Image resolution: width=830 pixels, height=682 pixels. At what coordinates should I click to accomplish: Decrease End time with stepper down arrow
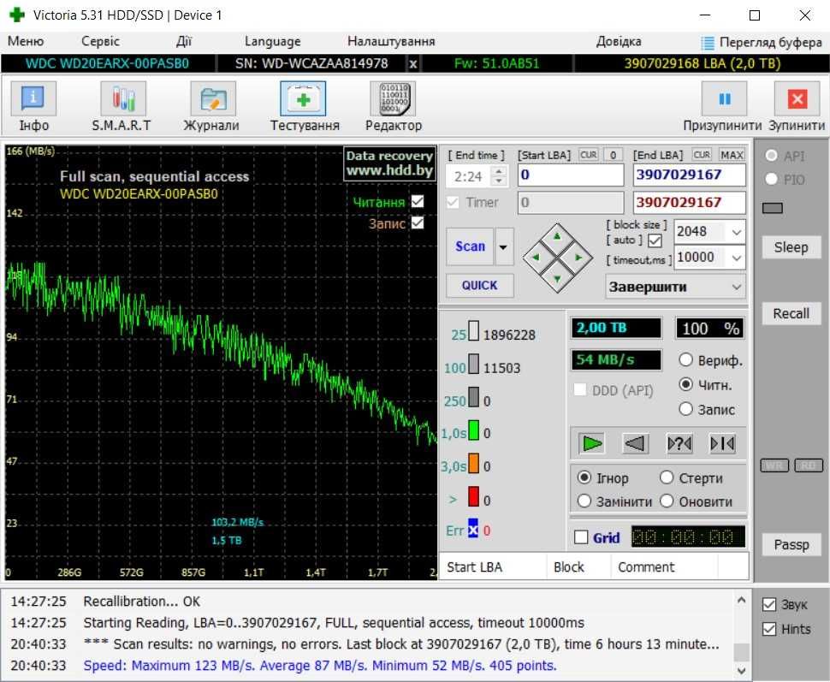[x=499, y=181]
